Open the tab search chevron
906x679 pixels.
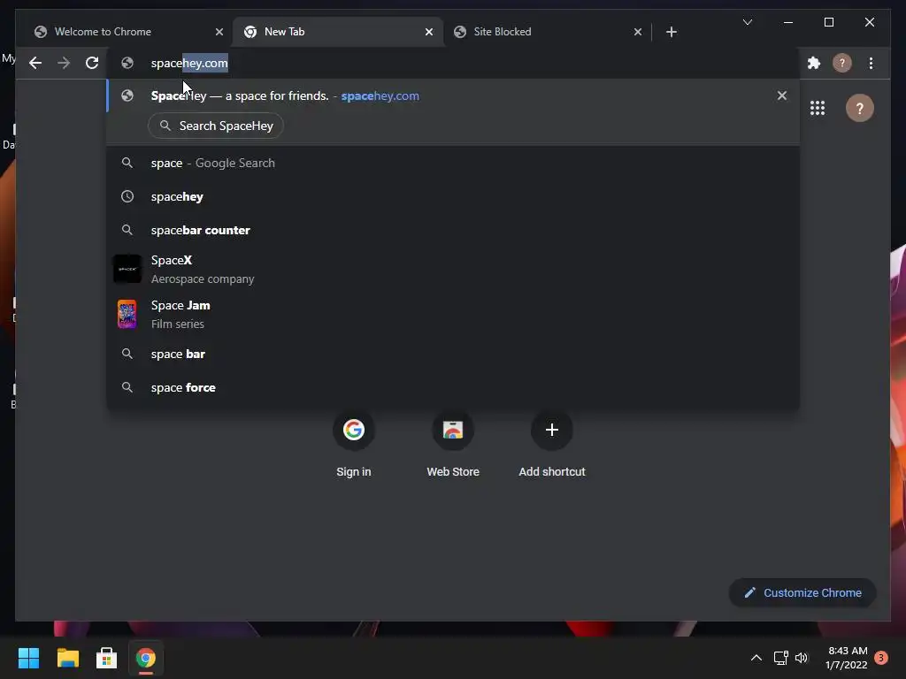click(x=747, y=22)
